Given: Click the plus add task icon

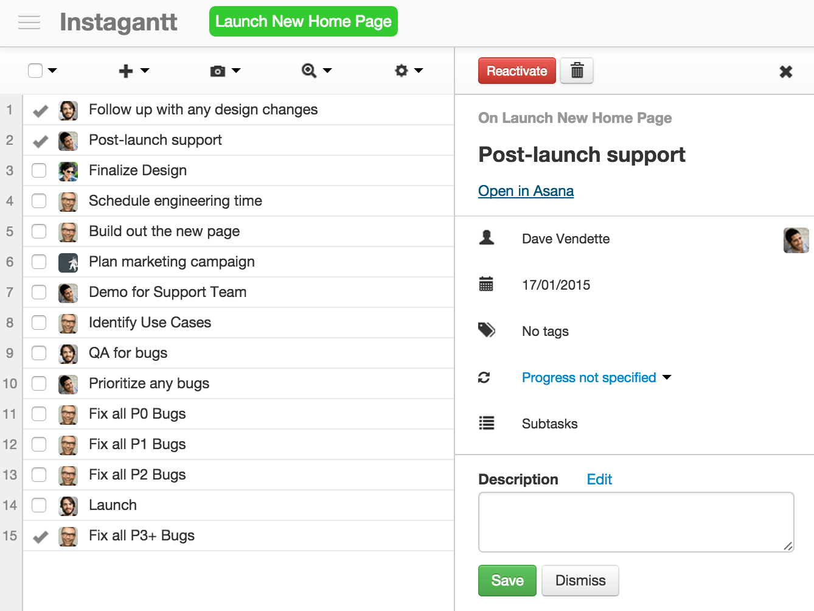Looking at the screenshot, I should [126, 71].
